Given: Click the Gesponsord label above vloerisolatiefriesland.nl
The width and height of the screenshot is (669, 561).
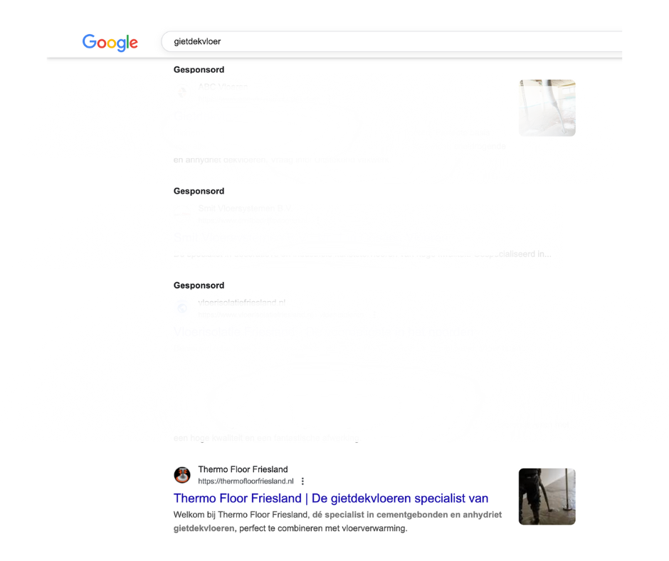Looking at the screenshot, I should coord(199,285).
